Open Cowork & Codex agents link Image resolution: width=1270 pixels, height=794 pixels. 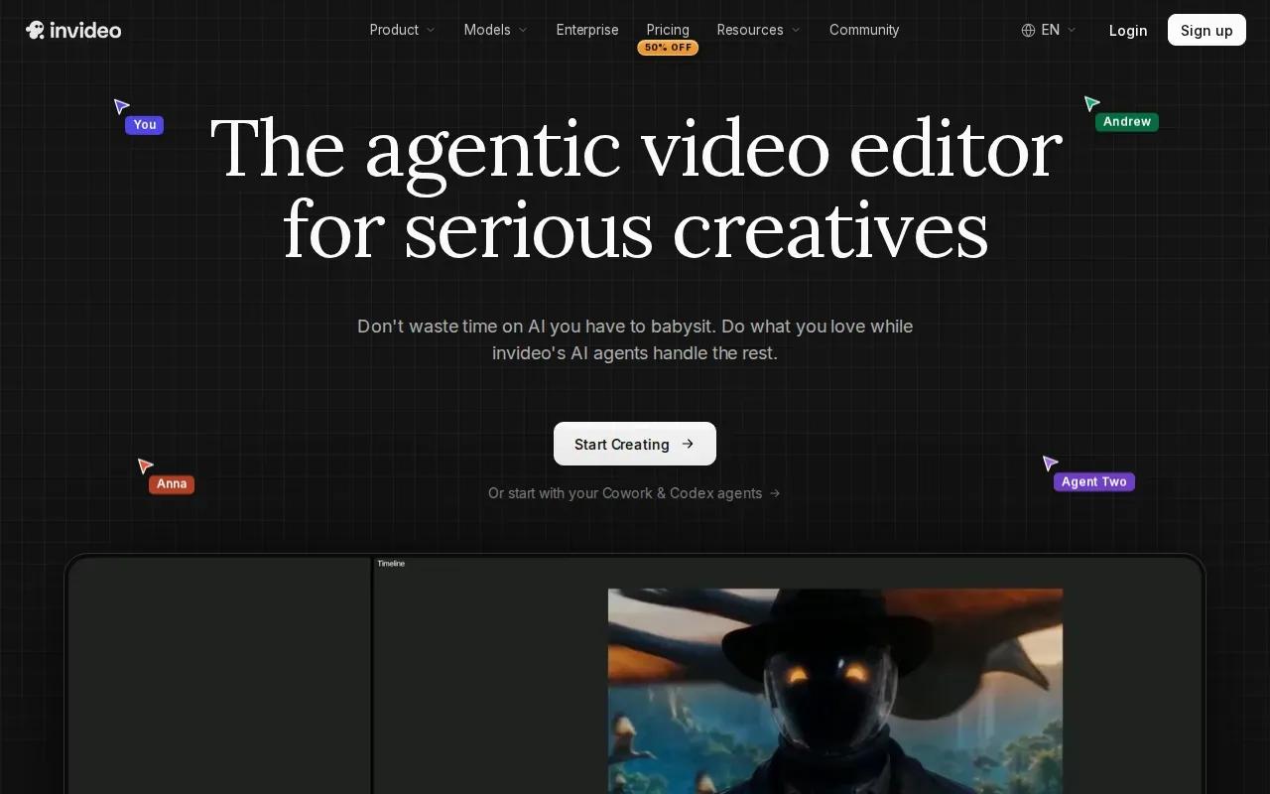[x=634, y=493]
